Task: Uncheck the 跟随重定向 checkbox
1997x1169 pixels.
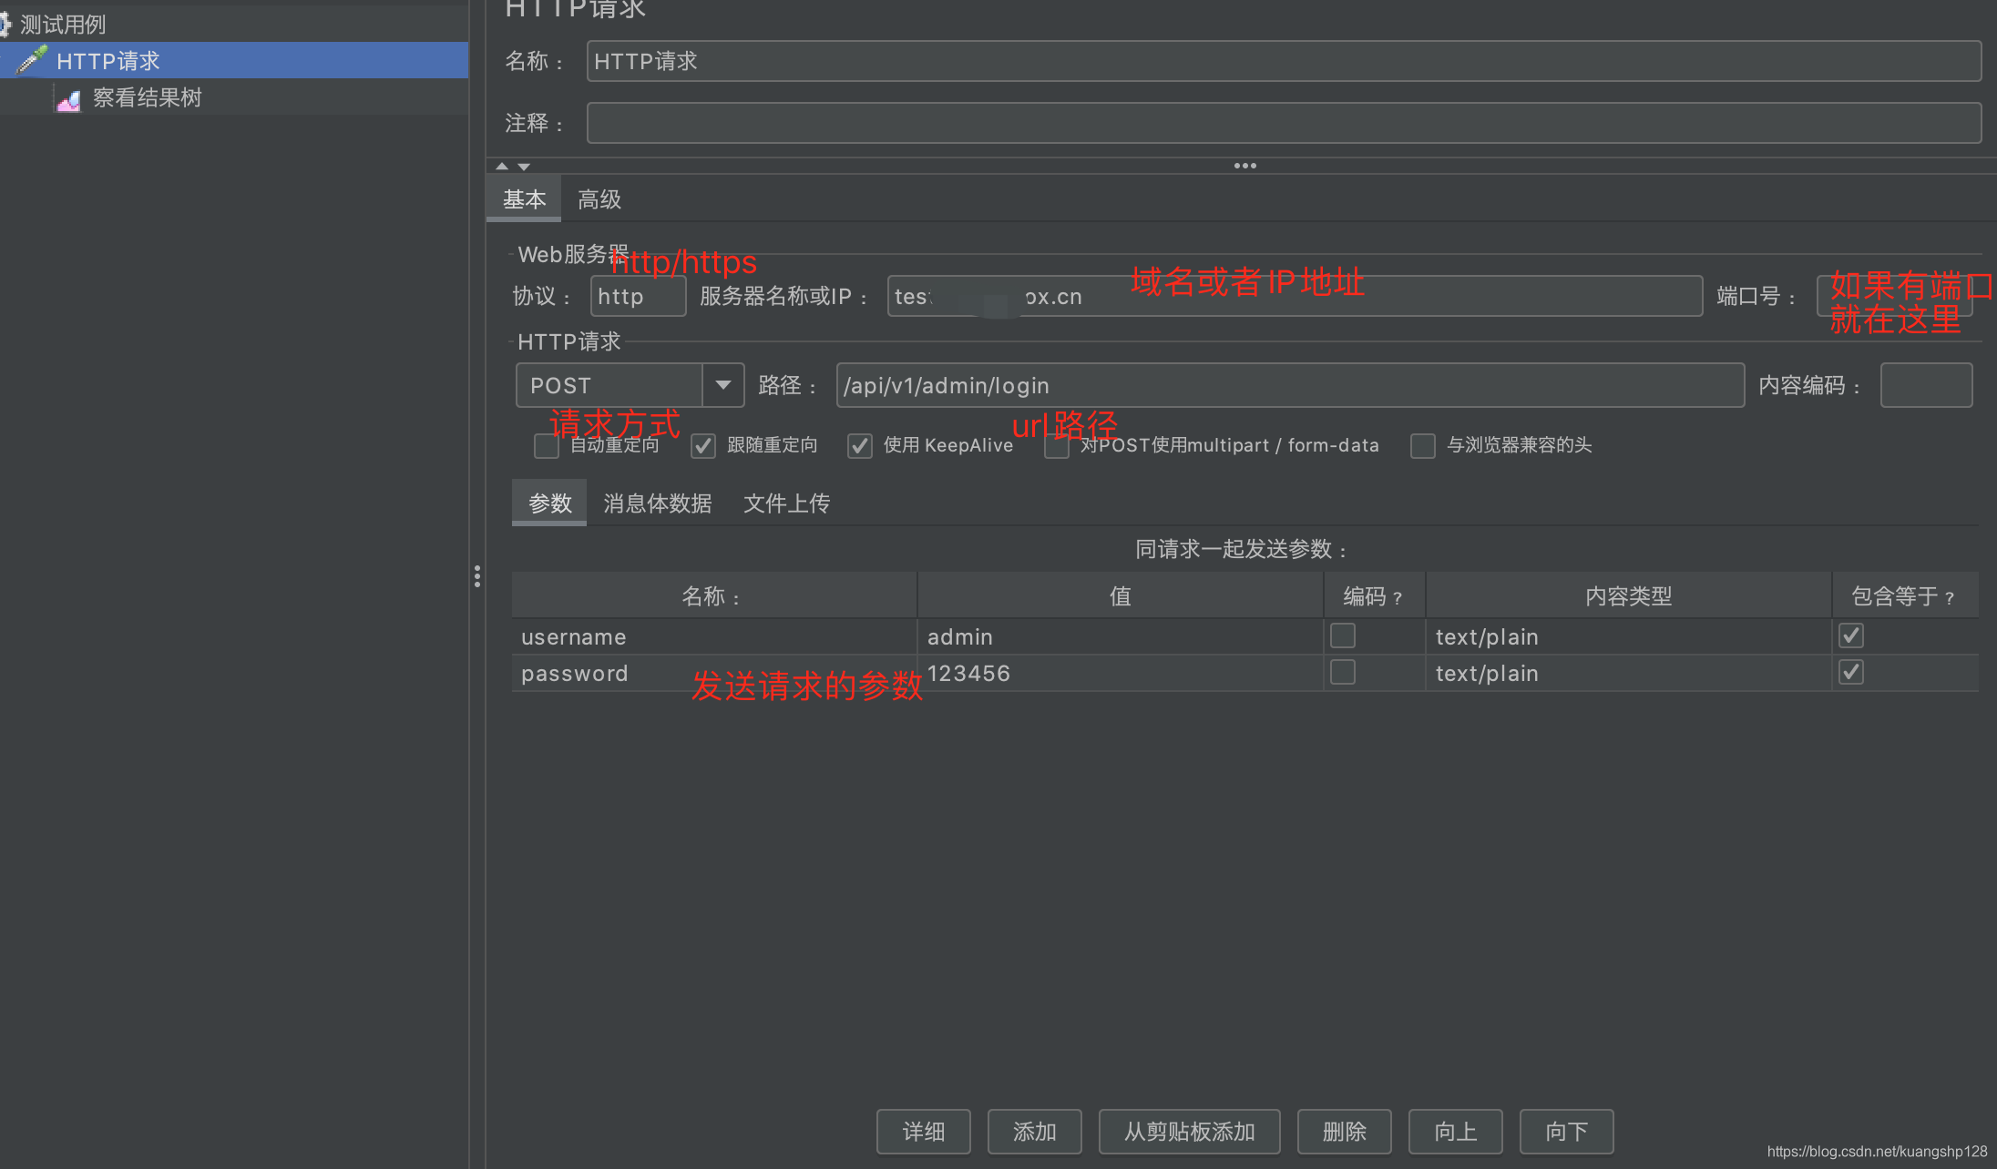Action: pos(702,446)
